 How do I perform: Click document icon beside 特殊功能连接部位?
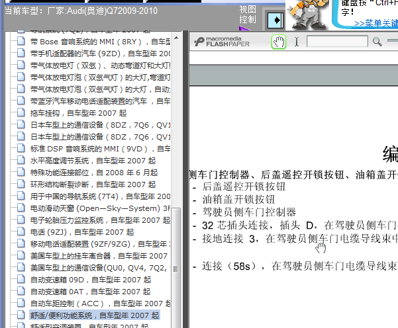(x=21, y=172)
